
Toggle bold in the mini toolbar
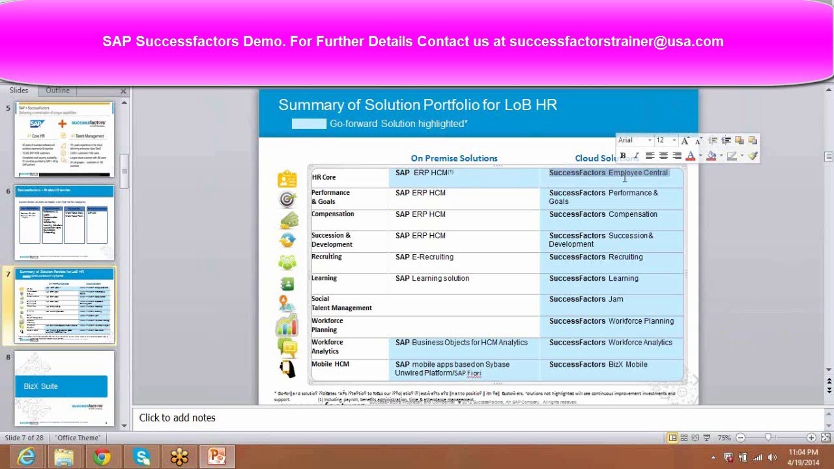tap(623, 156)
